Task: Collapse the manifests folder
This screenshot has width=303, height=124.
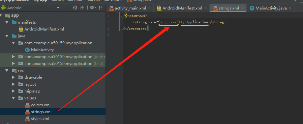Action: (7, 22)
